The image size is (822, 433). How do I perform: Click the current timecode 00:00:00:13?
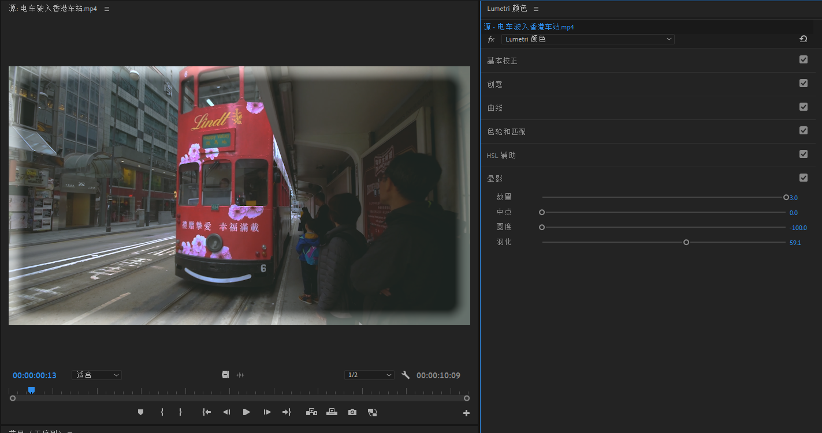pyautogui.click(x=35, y=375)
